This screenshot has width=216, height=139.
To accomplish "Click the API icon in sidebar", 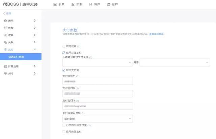I will [5, 74].
